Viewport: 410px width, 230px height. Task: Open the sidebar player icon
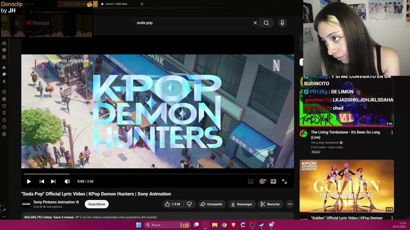(x=4, y=92)
